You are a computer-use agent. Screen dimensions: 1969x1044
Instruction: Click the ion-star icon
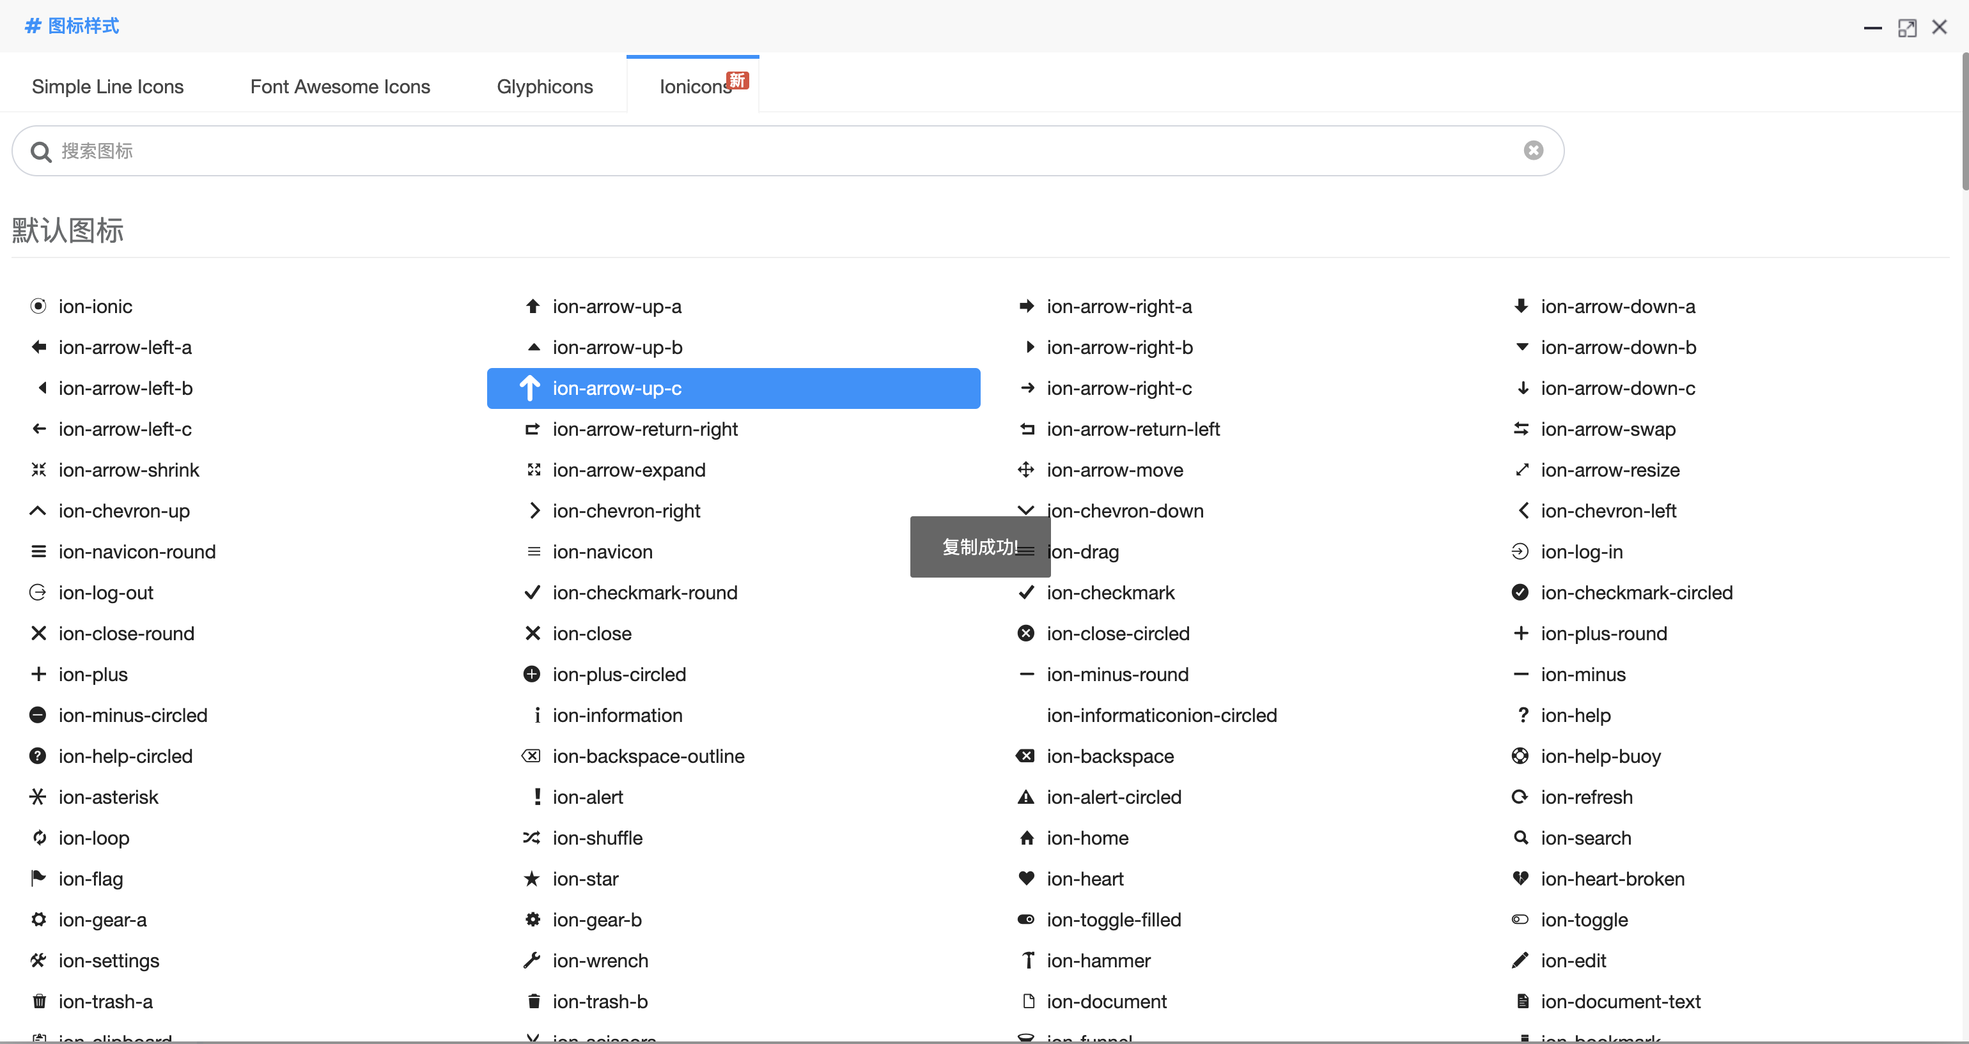tap(532, 879)
